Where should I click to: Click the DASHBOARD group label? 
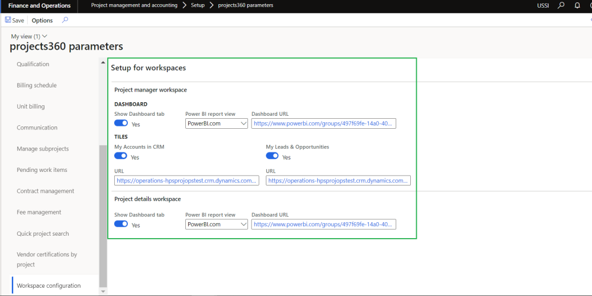click(131, 104)
